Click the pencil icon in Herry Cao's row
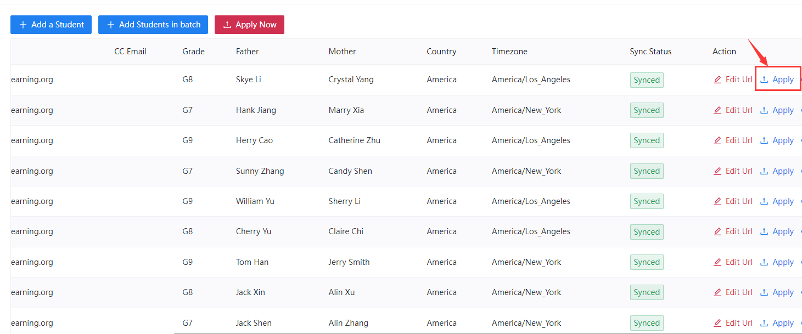The image size is (802, 334). click(x=717, y=140)
